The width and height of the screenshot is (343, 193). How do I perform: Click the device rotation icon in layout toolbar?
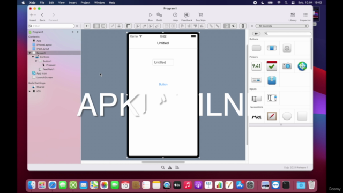pyautogui.click(x=243, y=26)
